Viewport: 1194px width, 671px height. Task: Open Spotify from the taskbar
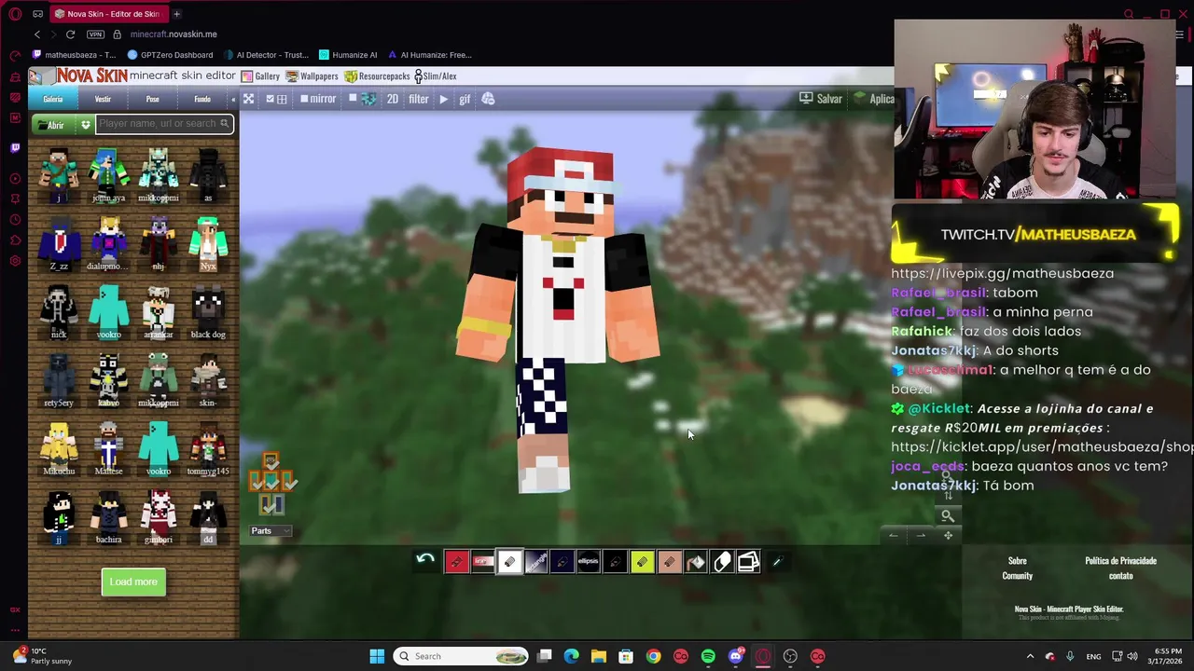(708, 656)
